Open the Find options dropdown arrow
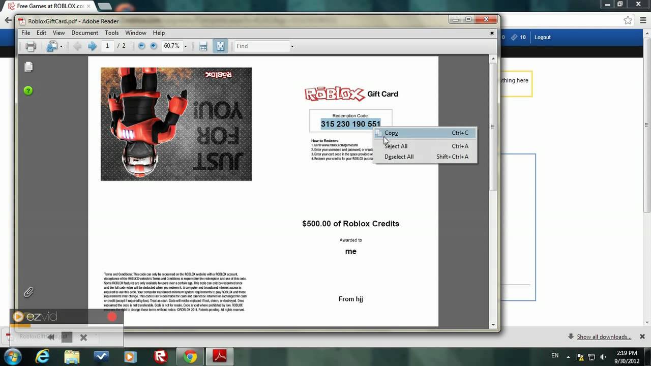651x366 pixels. coord(292,46)
